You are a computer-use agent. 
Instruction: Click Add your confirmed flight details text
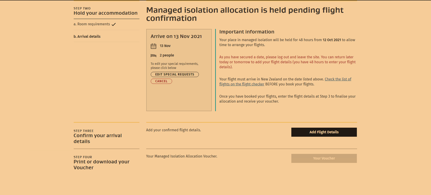[173, 130]
